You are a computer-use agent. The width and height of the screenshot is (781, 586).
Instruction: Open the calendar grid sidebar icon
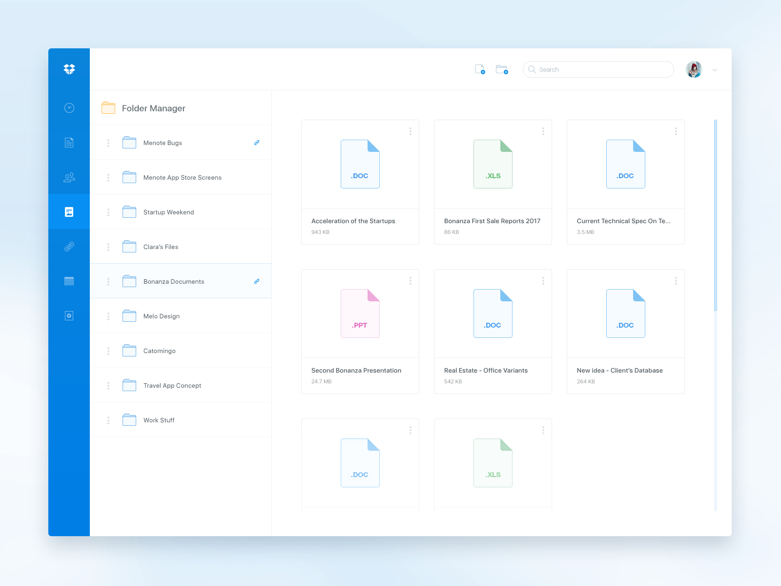pos(69,281)
